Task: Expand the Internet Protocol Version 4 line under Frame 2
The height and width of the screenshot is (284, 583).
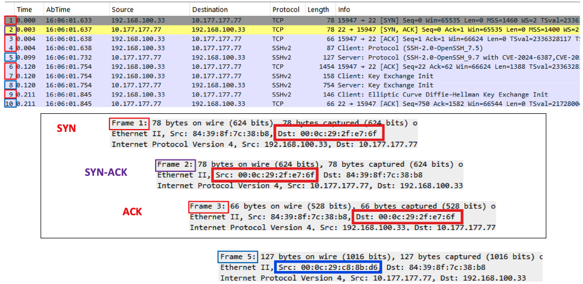Action: [310, 185]
